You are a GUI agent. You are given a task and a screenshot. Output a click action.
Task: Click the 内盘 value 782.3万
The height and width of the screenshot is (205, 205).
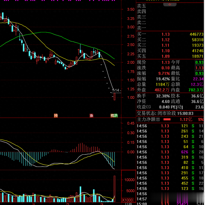(196, 90)
